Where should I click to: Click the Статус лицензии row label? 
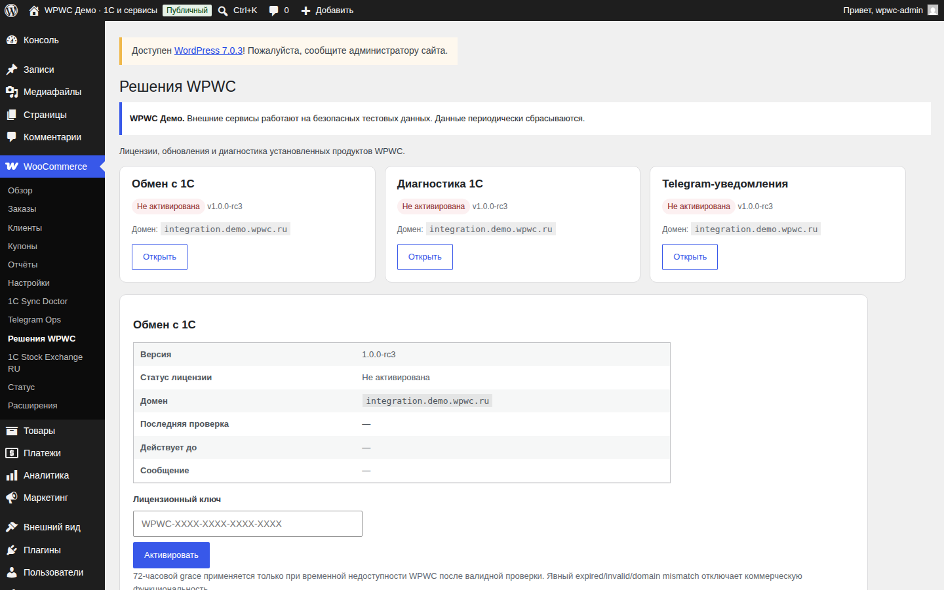(x=176, y=378)
